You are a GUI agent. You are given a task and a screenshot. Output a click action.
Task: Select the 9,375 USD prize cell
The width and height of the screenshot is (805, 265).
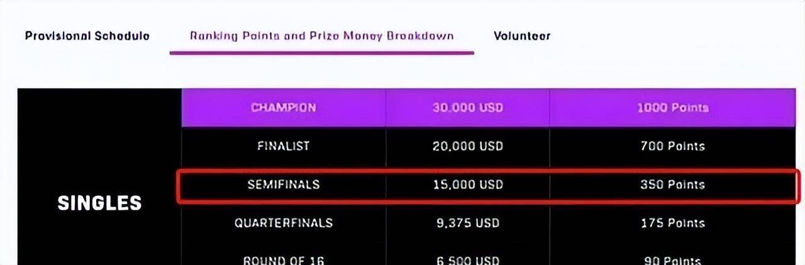468,223
